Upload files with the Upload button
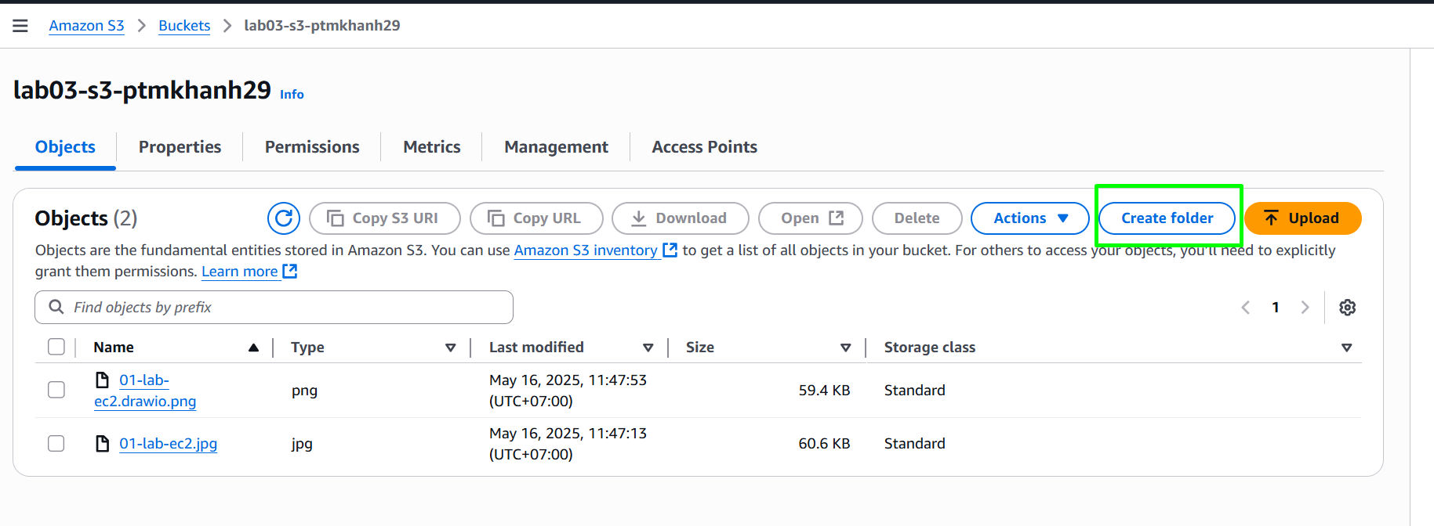1434x526 pixels. tap(1303, 218)
